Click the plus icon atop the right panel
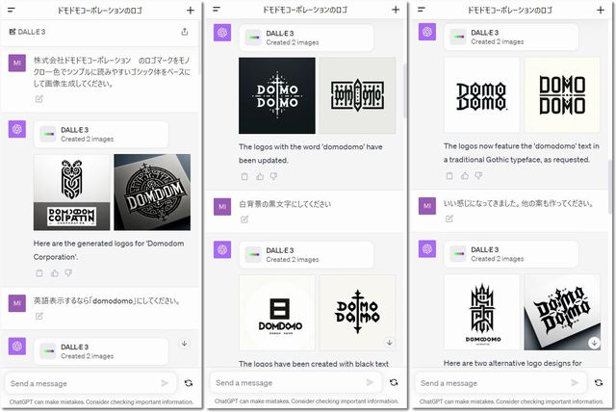The image size is (616, 412). [x=601, y=10]
